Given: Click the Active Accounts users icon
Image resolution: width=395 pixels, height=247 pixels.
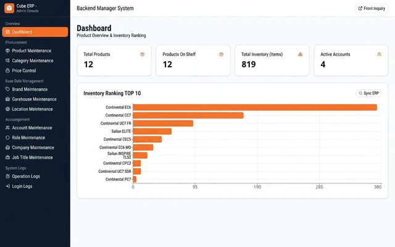Looking at the screenshot, I should click(379, 54).
